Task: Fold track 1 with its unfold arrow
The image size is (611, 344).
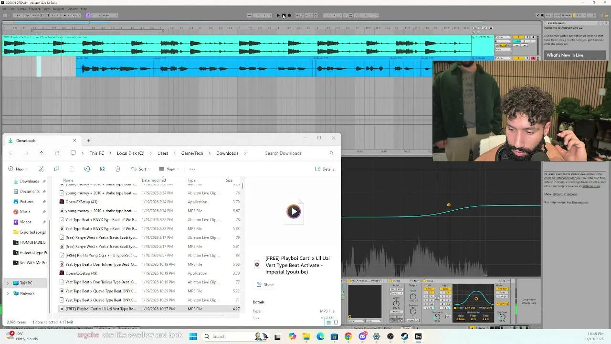Action: [474, 37]
